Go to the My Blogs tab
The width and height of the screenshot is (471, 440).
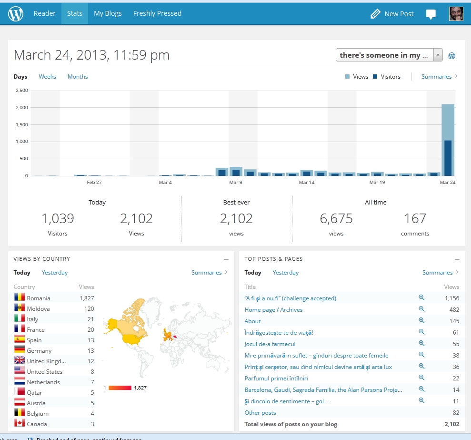point(108,13)
